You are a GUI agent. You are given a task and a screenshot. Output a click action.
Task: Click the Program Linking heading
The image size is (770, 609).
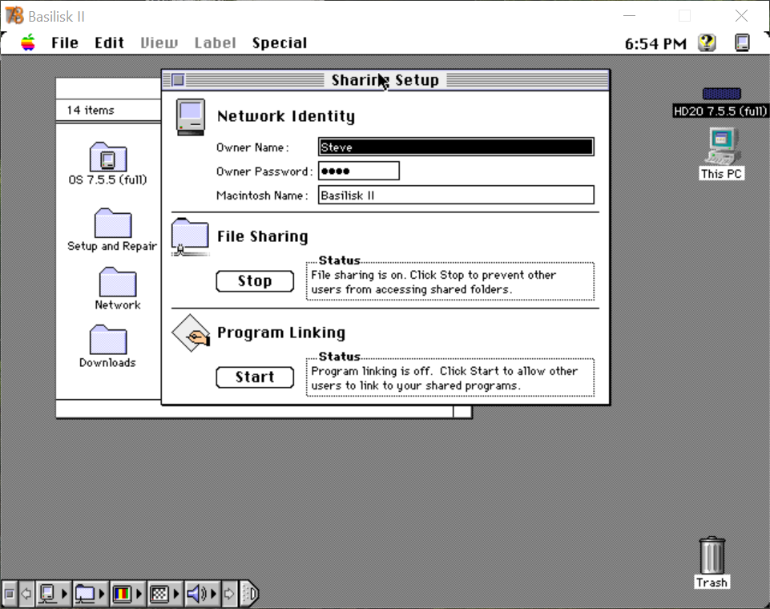click(x=281, y=333)
